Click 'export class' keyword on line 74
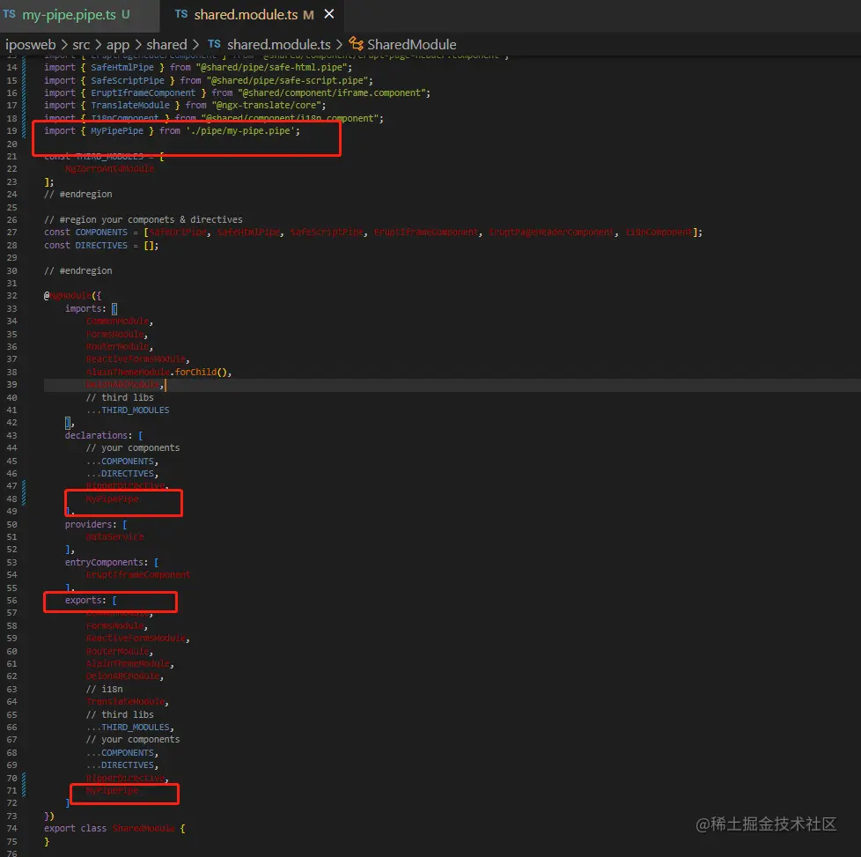The height and width of the screenshot is (857, 861). coord(75,828)
